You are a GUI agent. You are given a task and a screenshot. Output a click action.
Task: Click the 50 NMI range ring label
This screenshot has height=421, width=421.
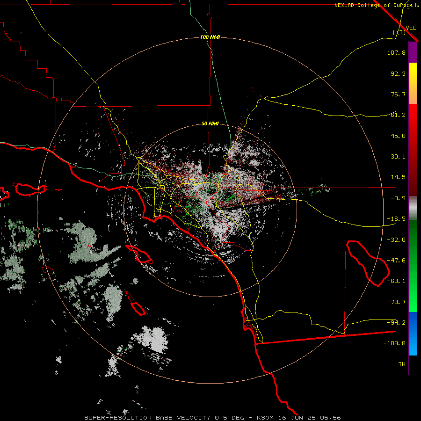click(x=210, y=123)
